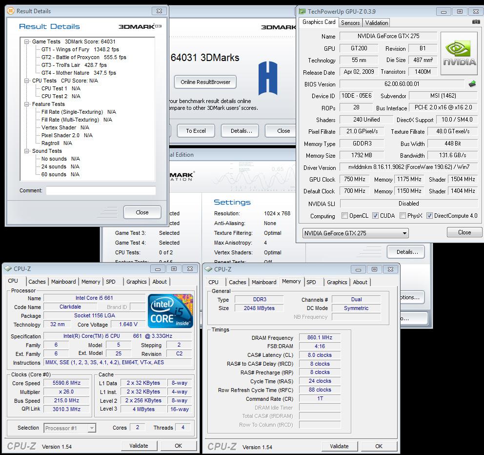This screenshot has height=455, width=484.
Task: Click the Comment input field
Action: point(101,190)
